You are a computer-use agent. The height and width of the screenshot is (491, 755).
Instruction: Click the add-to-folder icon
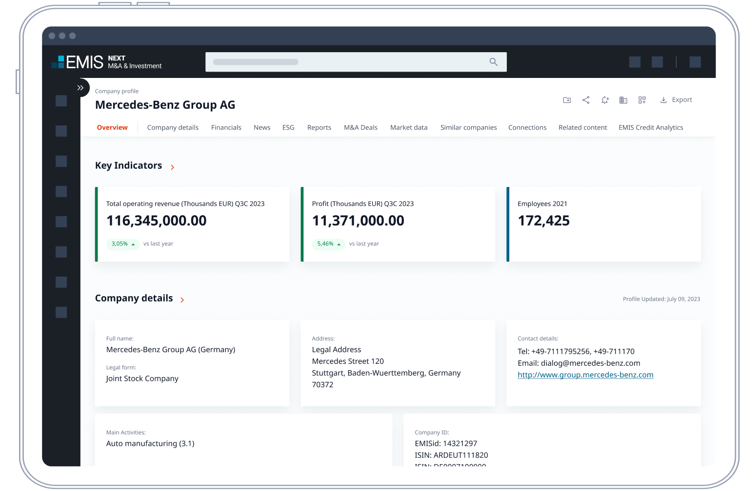(567, 100)
